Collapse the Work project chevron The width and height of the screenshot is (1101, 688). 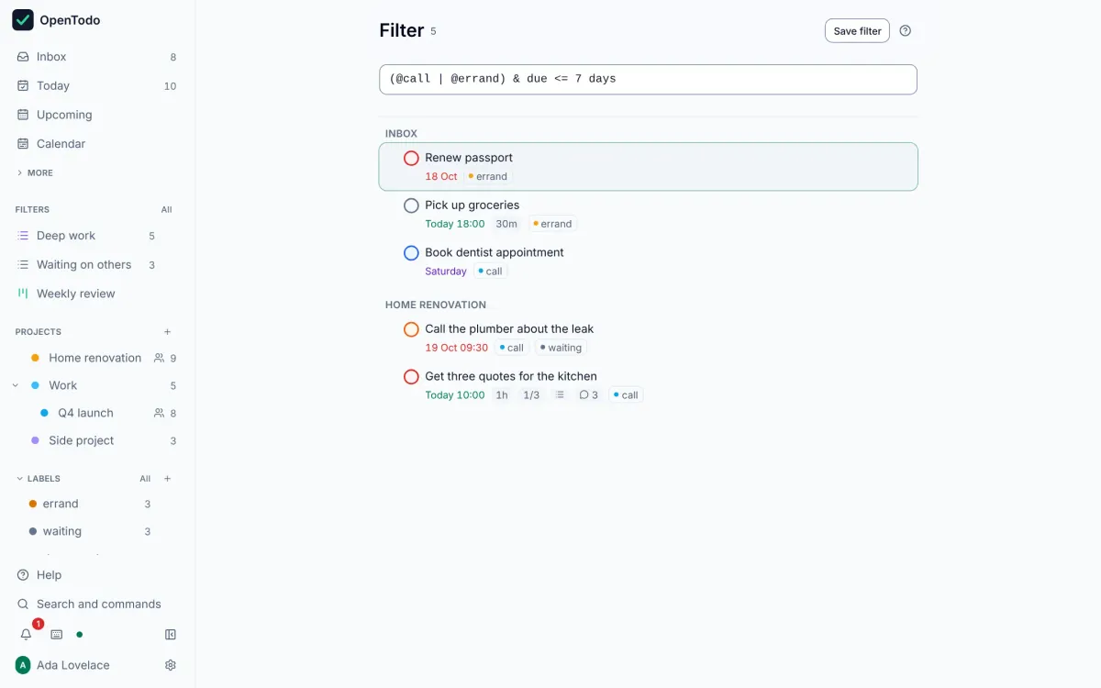click(x=16, y=385)
